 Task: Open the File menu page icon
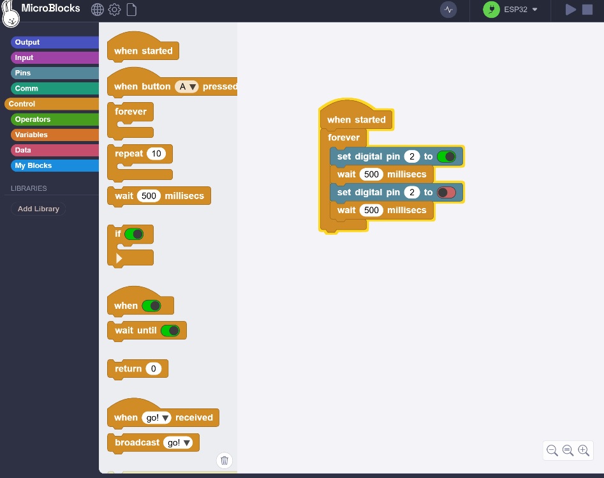point(132,10)
